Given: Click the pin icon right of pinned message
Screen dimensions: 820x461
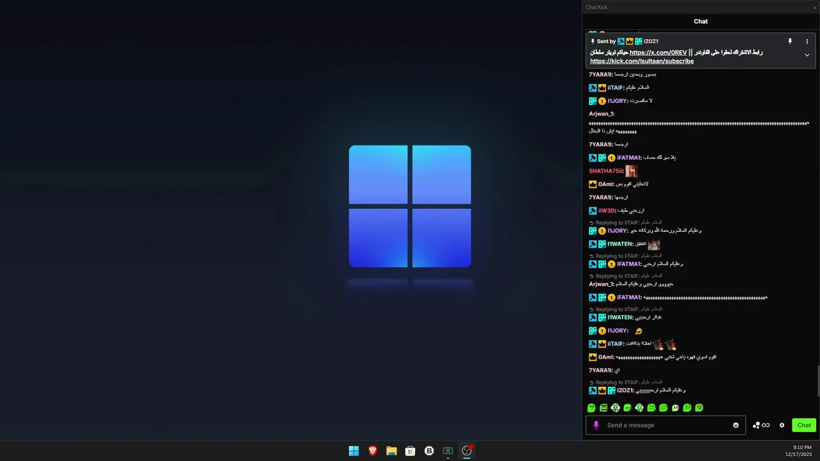Looking at the screenshot, I should pos(790,42).
